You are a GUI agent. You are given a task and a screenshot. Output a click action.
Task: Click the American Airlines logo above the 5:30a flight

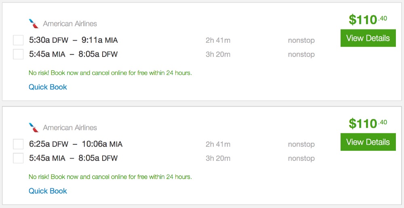[34, 24]
